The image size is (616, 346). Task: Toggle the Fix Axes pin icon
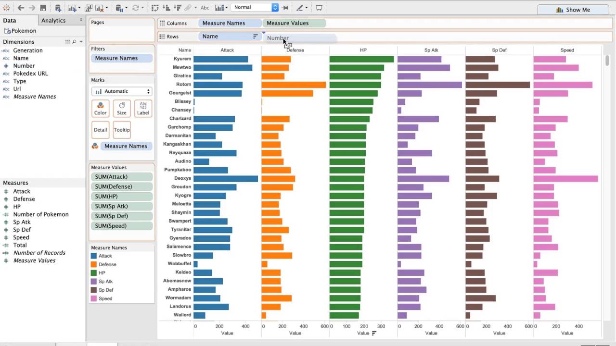click(x=285, y=8)
